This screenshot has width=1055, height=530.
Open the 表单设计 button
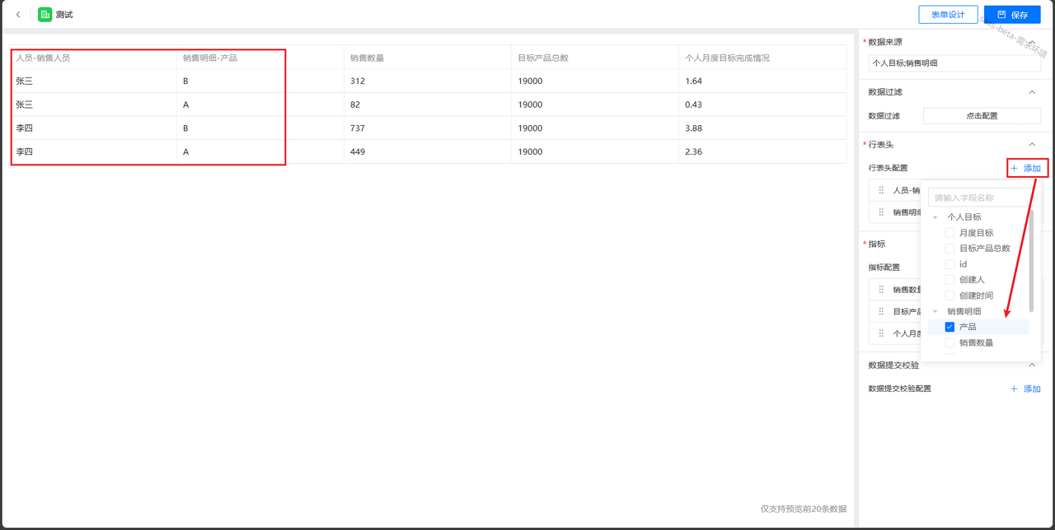tap(948, 15)
